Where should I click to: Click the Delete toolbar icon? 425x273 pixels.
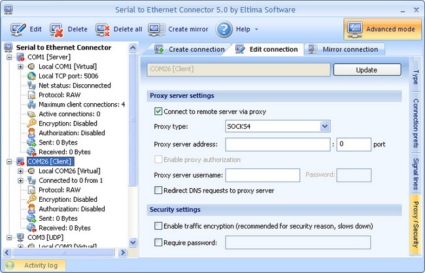pyautogui.click(x=56, y=29)
